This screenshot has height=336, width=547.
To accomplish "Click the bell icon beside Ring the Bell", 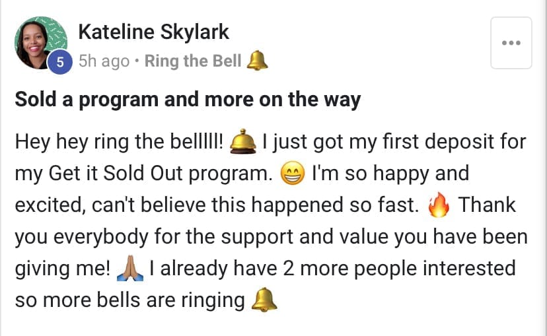I will point(256,61).
